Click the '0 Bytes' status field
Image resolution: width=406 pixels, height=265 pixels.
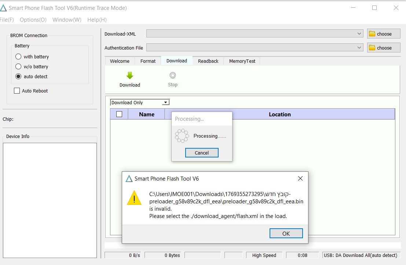(x=162, y=255)
